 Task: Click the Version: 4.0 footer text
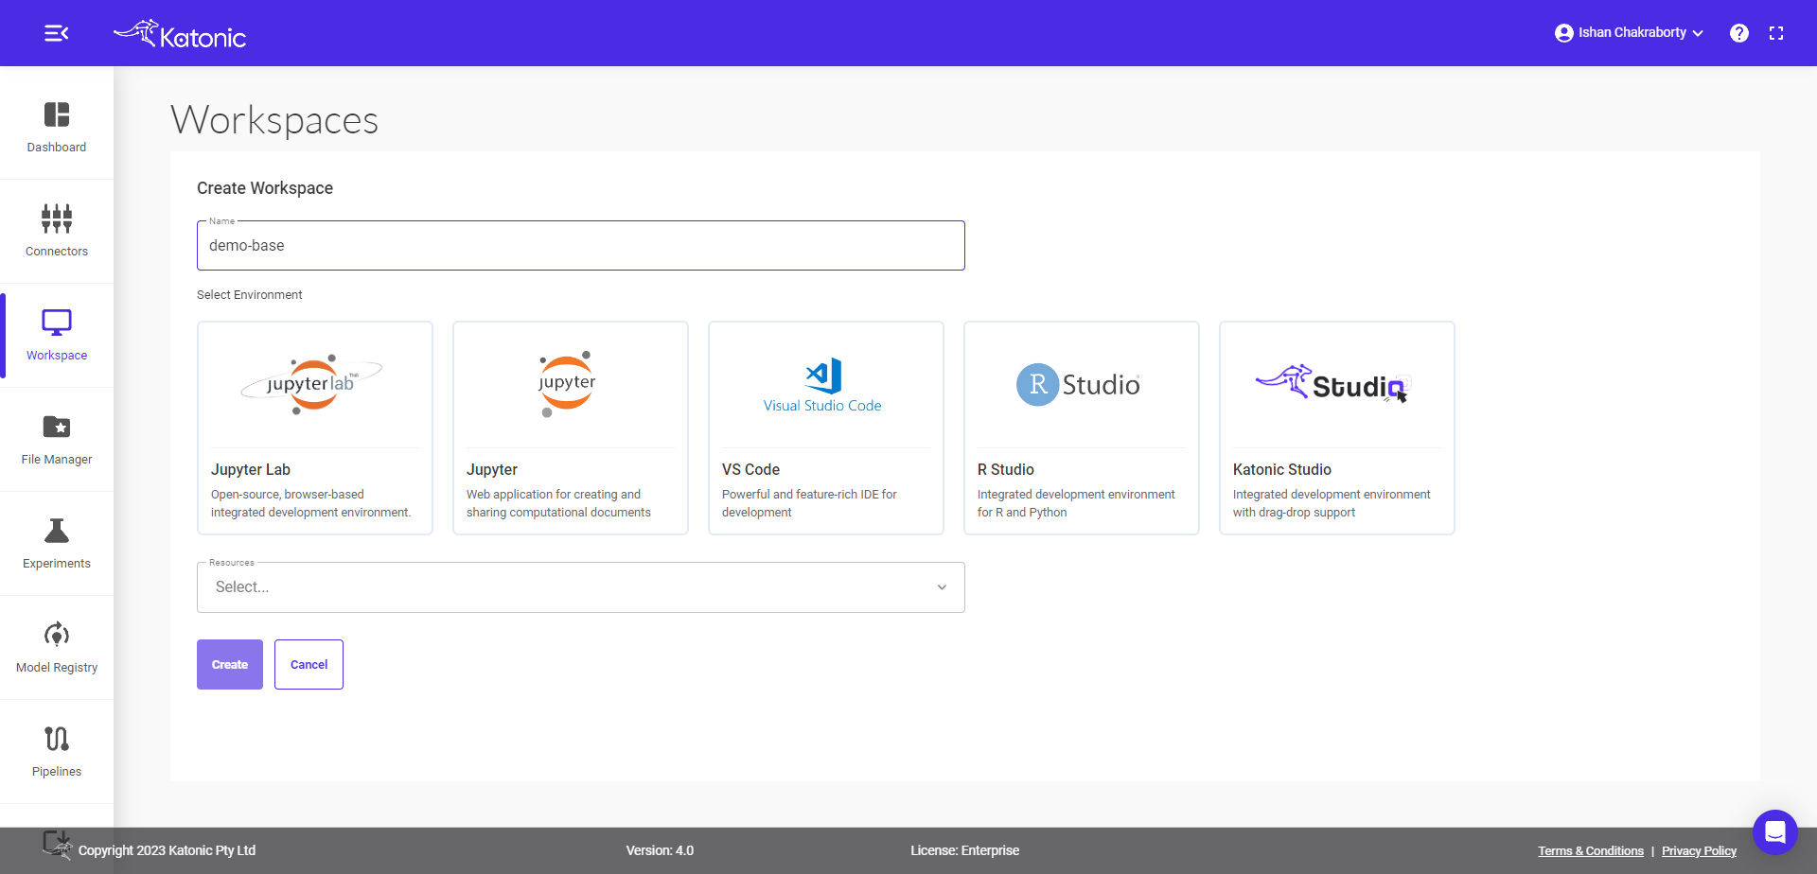[660, 851]
